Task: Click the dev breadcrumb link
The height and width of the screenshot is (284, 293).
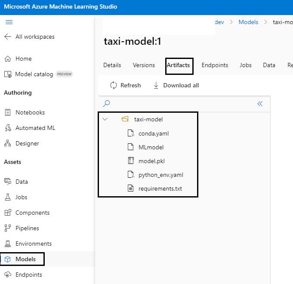Action: point(219,22)
